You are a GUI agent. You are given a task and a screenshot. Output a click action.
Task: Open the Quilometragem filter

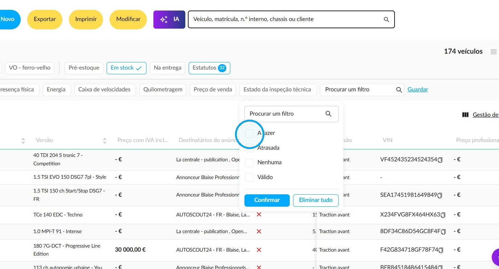pyautogui.click(x=163, y=90)
